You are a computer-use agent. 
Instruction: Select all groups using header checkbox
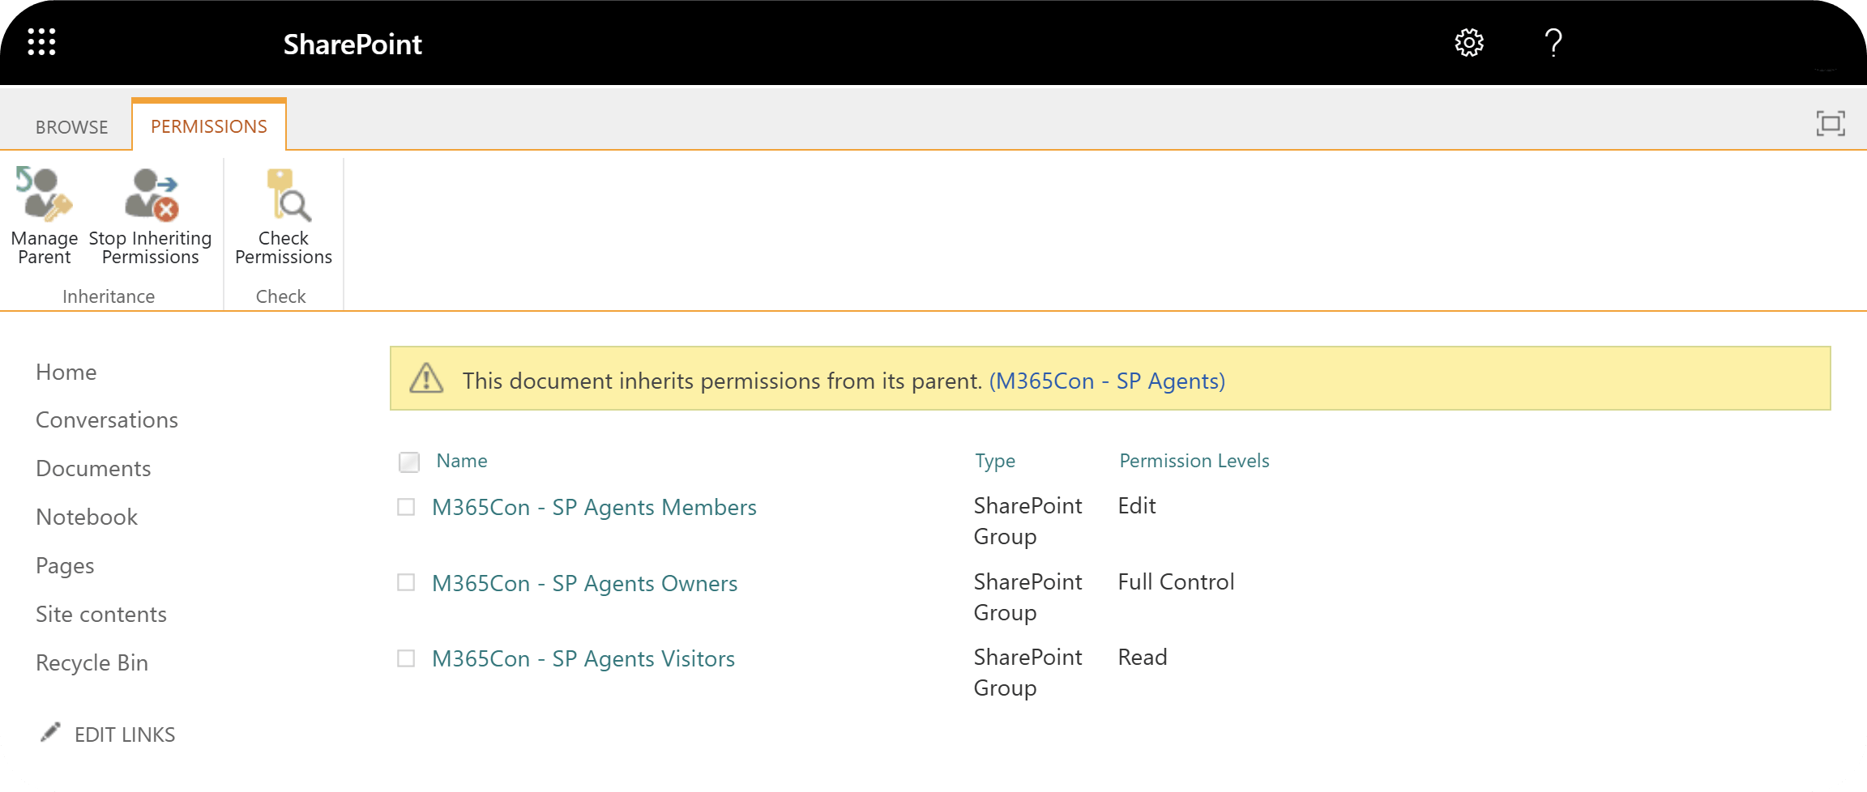(409, 462)
